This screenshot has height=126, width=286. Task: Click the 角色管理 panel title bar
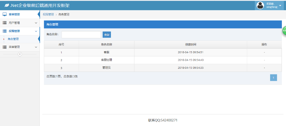pos(163,24)
